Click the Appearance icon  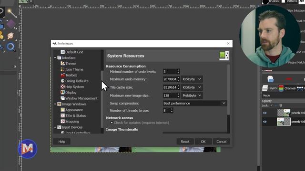[62, 110]
